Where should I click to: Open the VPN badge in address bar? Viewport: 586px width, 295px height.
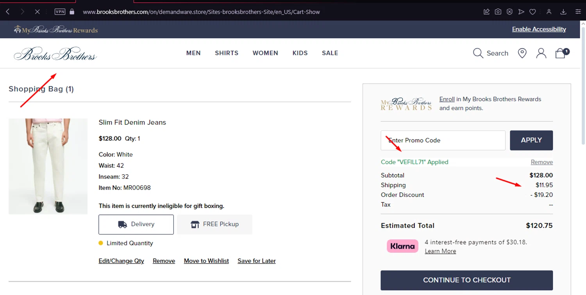pyautogui.click(x=60, y=12)
